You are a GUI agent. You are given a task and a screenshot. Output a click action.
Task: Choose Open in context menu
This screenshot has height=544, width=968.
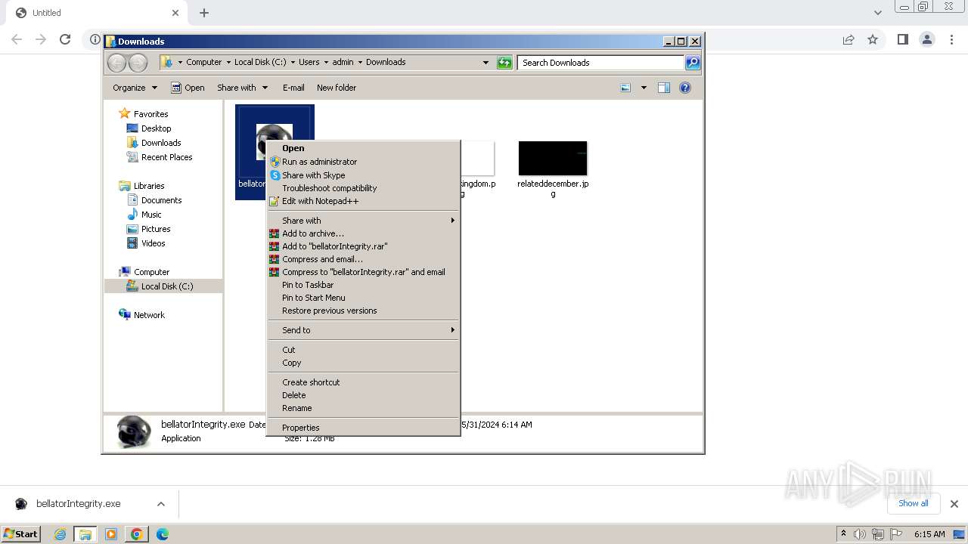pyautogui.click(x=363, y=149)
